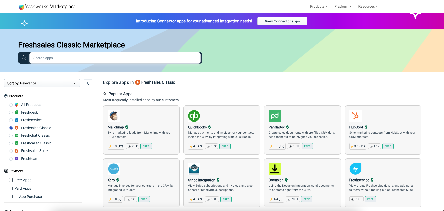
Task: Check the In-App Purchase checkbox
Action: click(x=11, y=197)
